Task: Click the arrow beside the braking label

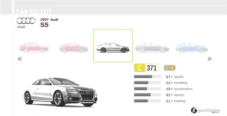Action: pyautogui.click(x=172, y=101)
